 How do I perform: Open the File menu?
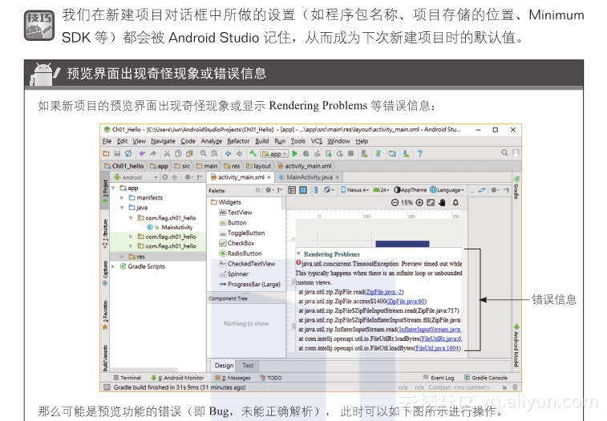point(107,141)
